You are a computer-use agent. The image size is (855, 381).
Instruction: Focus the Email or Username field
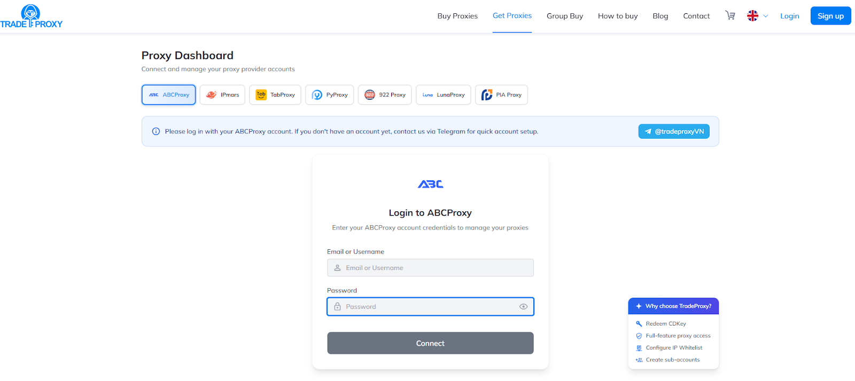[431, 268]
